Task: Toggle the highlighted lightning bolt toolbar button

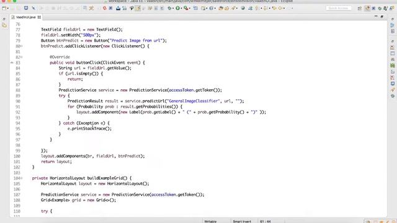Action: (138, 8)
